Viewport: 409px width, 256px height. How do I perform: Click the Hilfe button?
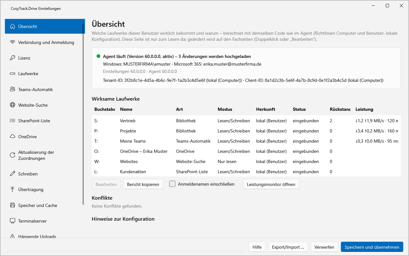click(257, 247)
